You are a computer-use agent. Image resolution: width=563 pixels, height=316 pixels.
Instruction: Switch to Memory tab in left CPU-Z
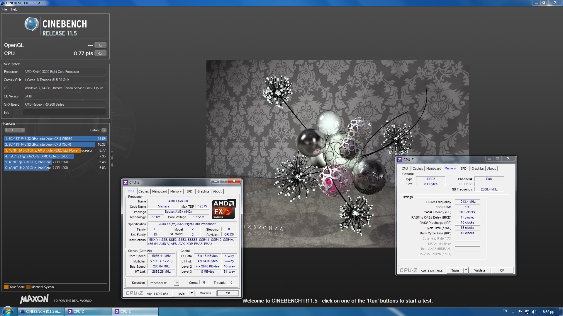tap(176, 191)
